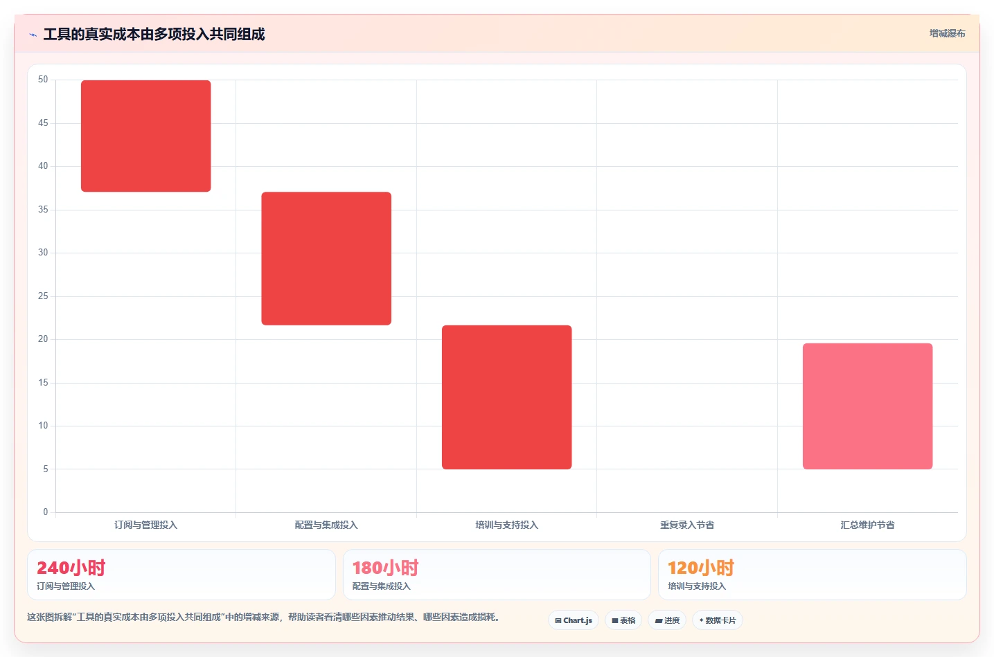Screen dimensions: 994x657
Task: Click the 数据卡片 tag
Action: 718,620
